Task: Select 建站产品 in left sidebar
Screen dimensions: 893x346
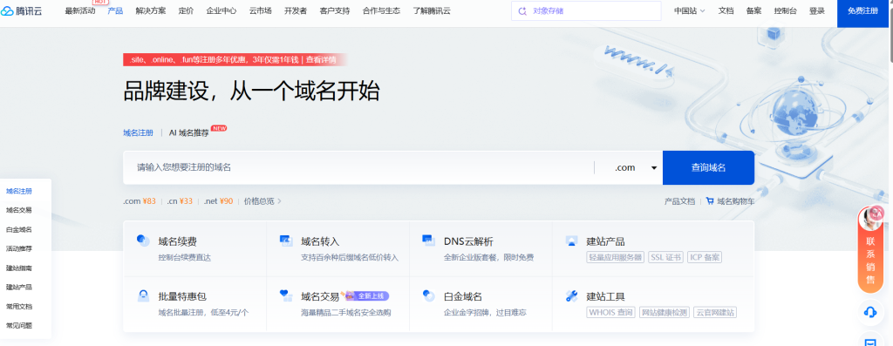Action: 19,287
